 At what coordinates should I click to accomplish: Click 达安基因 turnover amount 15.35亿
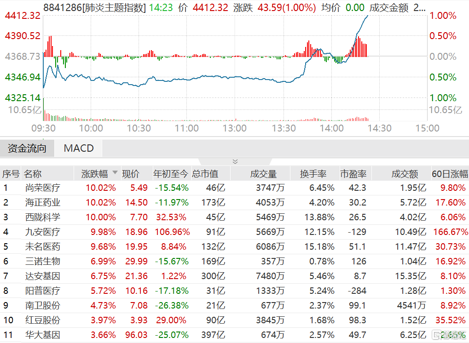[x=411, y=276]
